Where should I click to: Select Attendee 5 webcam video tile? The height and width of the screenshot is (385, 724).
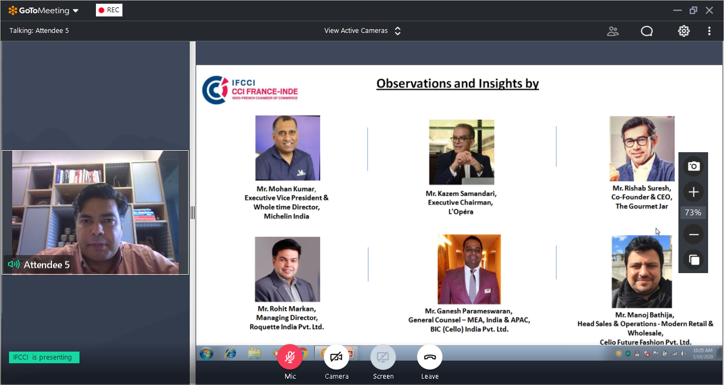[95, 212]
